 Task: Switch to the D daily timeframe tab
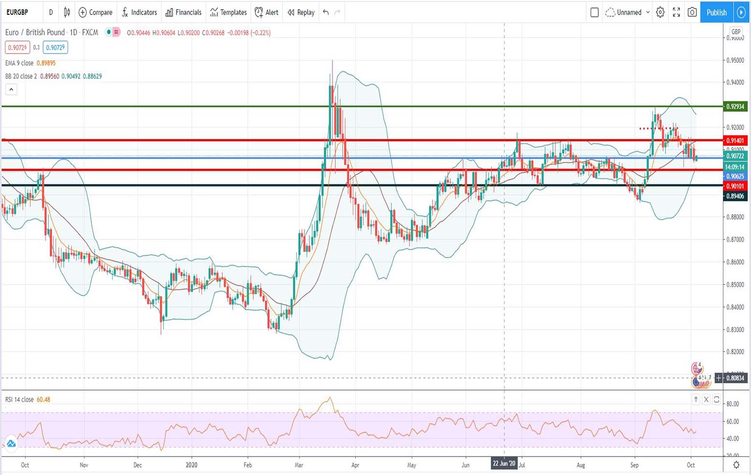[51, 13]
